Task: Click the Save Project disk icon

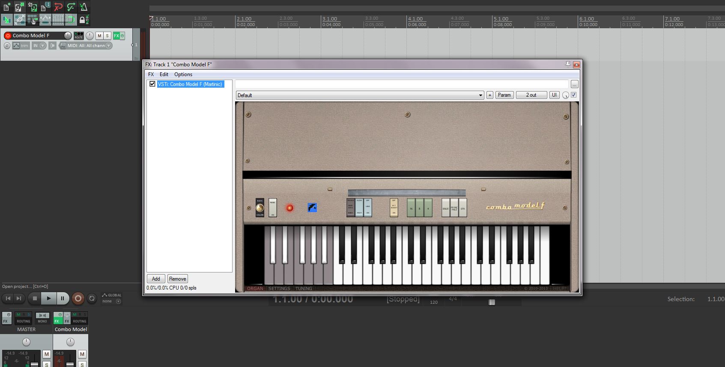Action: click(32, 7)
